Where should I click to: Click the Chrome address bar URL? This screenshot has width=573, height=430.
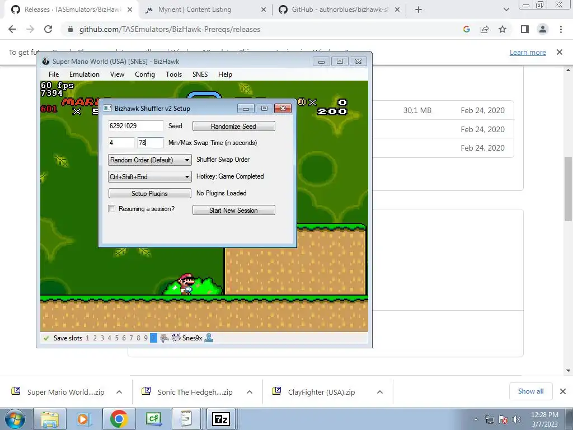click(170, 29)
